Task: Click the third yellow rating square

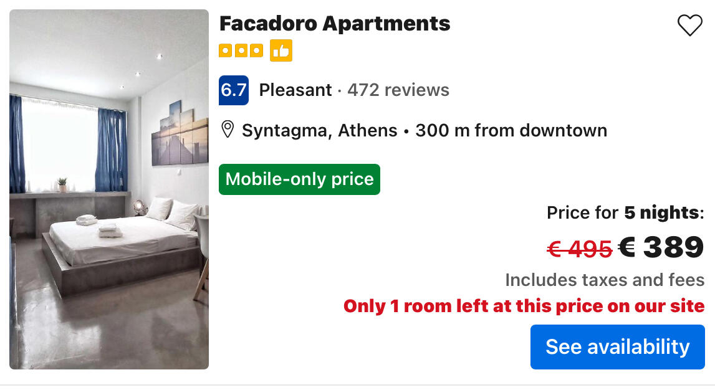Action: pyautogui.click(x=256, y=50)
